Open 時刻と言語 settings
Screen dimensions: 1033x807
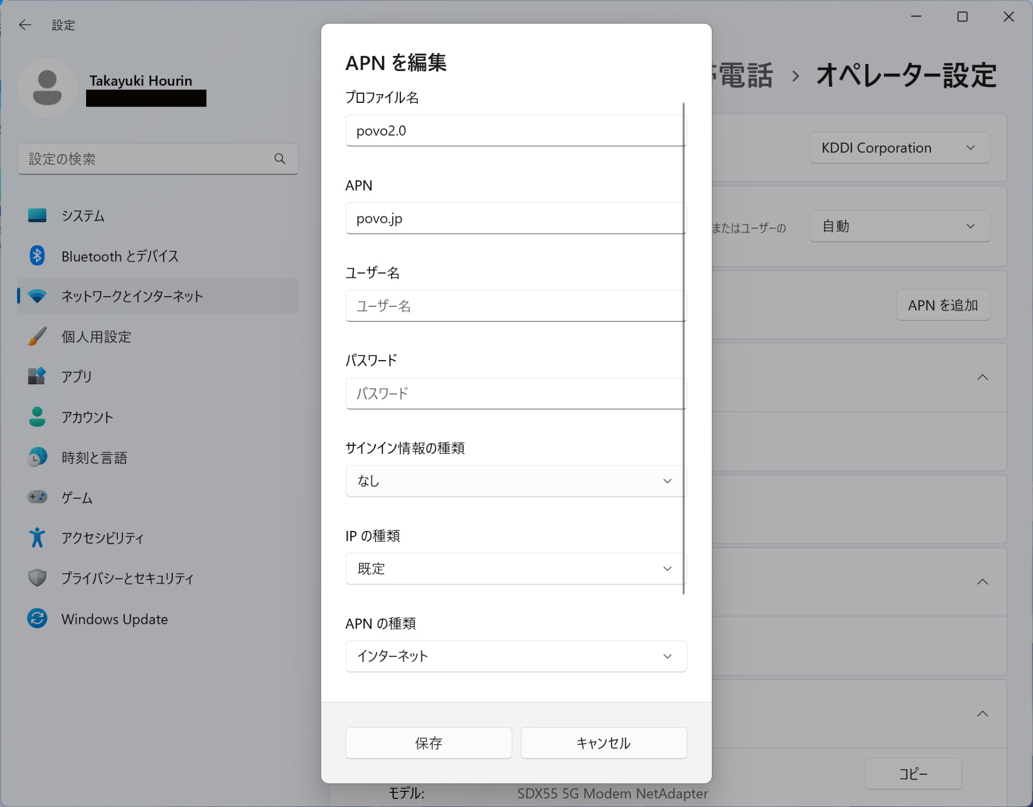tap(38, 457)
